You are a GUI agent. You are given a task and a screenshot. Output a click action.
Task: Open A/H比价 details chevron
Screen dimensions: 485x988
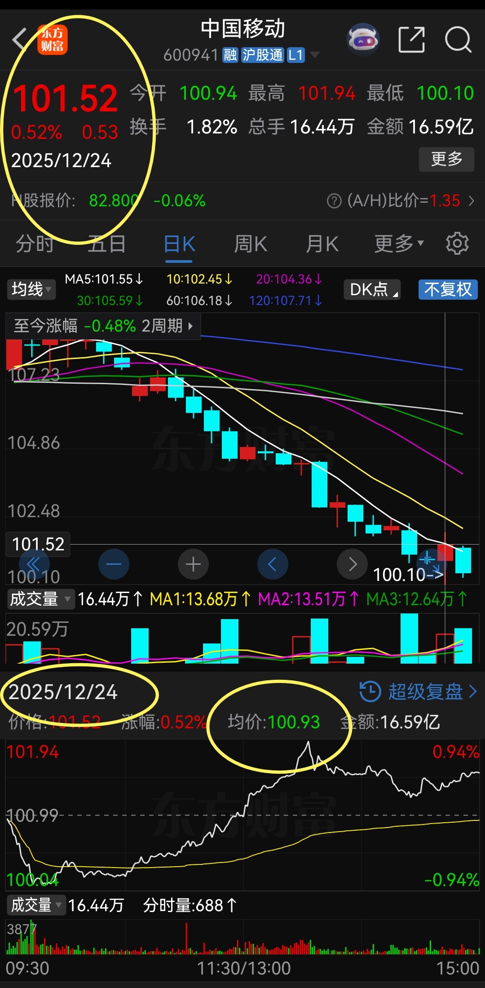coord(472,201)
